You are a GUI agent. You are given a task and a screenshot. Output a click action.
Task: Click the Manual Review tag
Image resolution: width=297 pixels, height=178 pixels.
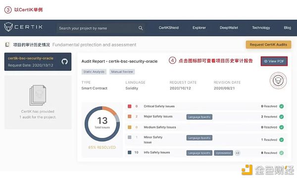122,72
